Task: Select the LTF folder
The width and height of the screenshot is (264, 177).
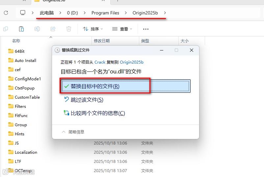Action: click(18, 161)
